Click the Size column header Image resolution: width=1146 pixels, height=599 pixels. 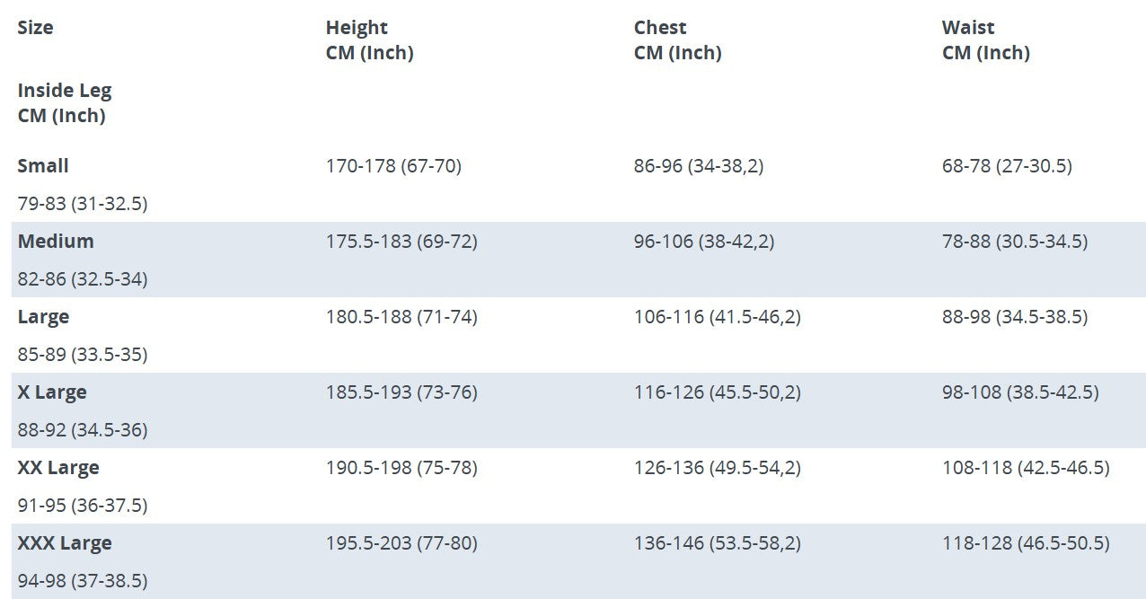point(35,28)
